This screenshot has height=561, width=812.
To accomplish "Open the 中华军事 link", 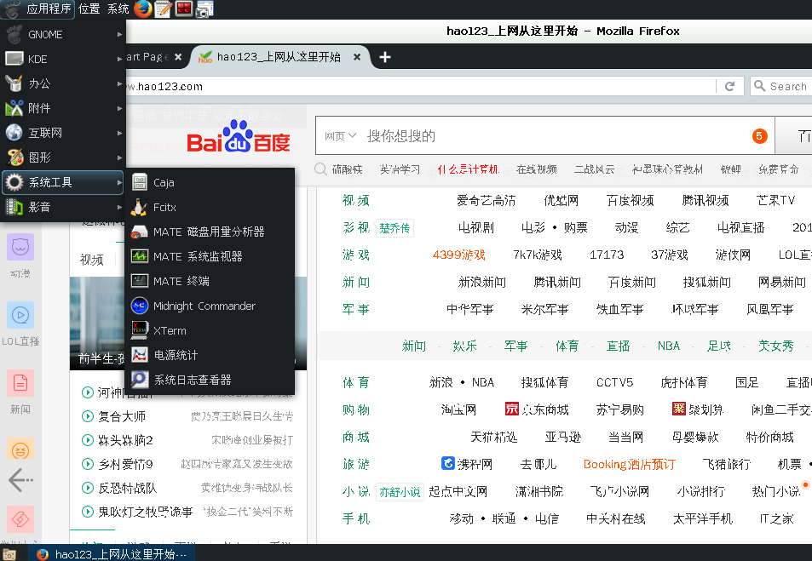I will [x=469, y=310].
